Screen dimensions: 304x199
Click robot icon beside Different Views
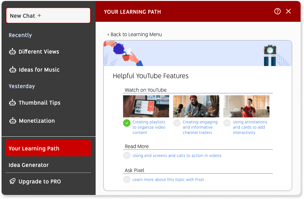click(x=12, y=52)
